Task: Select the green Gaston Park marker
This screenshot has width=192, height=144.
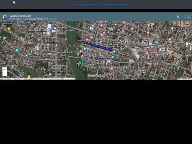Action: coord(80,62)
